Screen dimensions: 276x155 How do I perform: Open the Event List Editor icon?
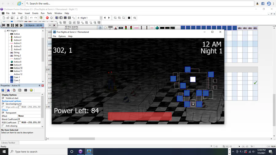(69, 18)
